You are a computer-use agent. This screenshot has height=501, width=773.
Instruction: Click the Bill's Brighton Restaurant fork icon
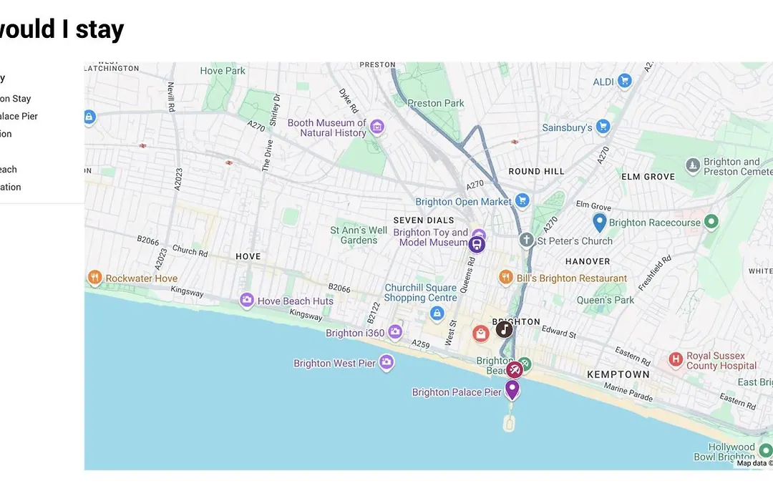506,277
